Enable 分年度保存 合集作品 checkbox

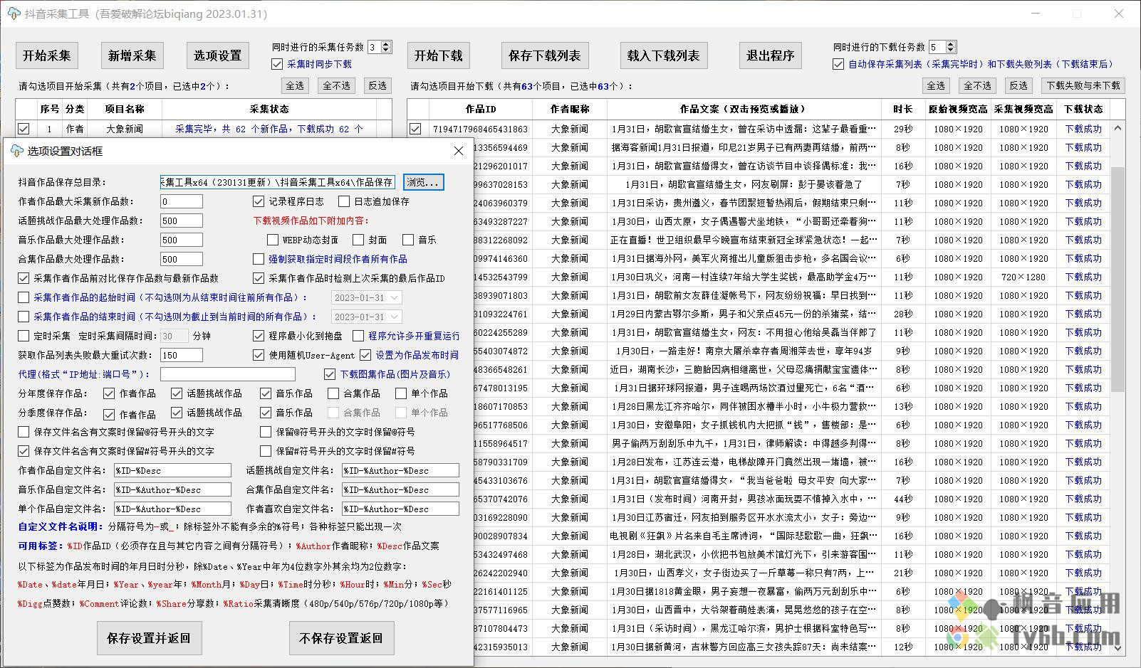tap(333, 393)
